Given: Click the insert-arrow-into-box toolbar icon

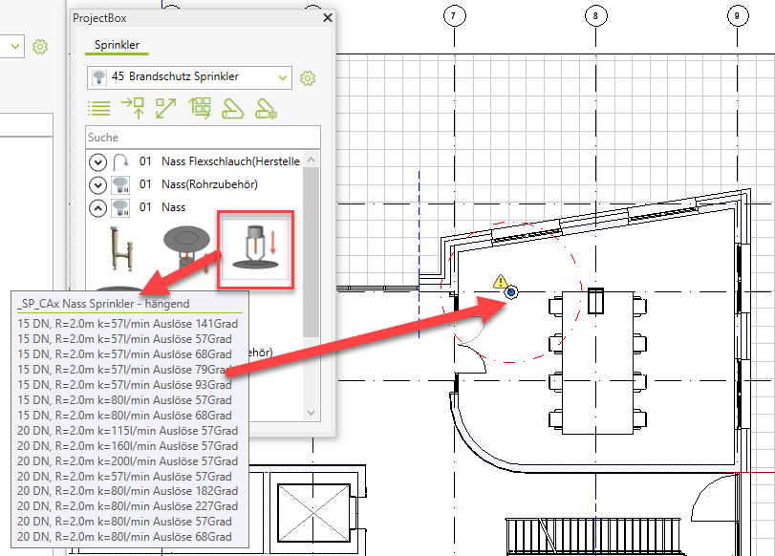Looking at the screenshot, I should pos(133,108).
